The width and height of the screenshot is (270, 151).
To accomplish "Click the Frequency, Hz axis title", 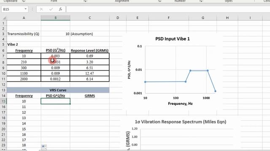I will coord(180,104).
